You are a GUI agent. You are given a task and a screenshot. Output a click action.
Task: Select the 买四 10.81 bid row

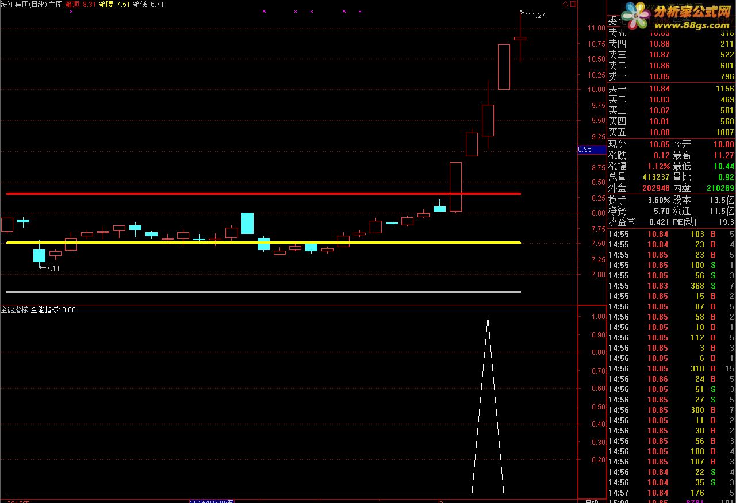671,121
